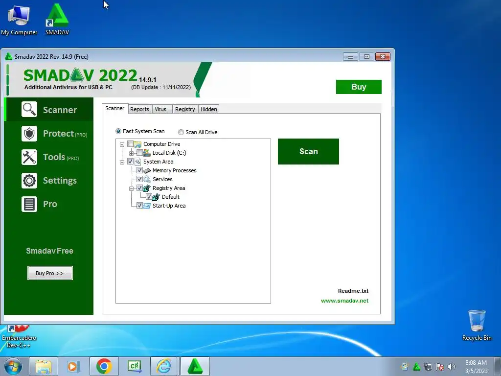Switch to the Registry tab
Screen dimensions: 501x376
tap(185, 109)
